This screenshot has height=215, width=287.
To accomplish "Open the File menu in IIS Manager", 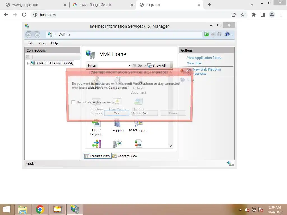I will (31, 43).
